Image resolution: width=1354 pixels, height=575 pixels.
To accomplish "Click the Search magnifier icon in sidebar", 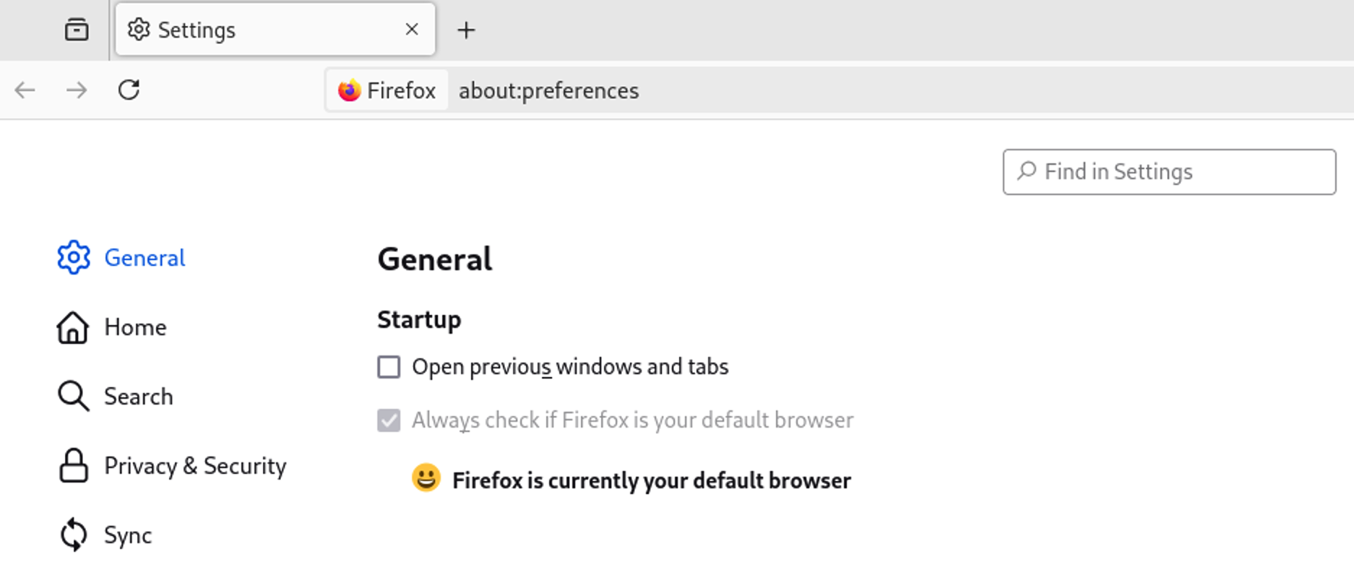I will coord(73,397).
